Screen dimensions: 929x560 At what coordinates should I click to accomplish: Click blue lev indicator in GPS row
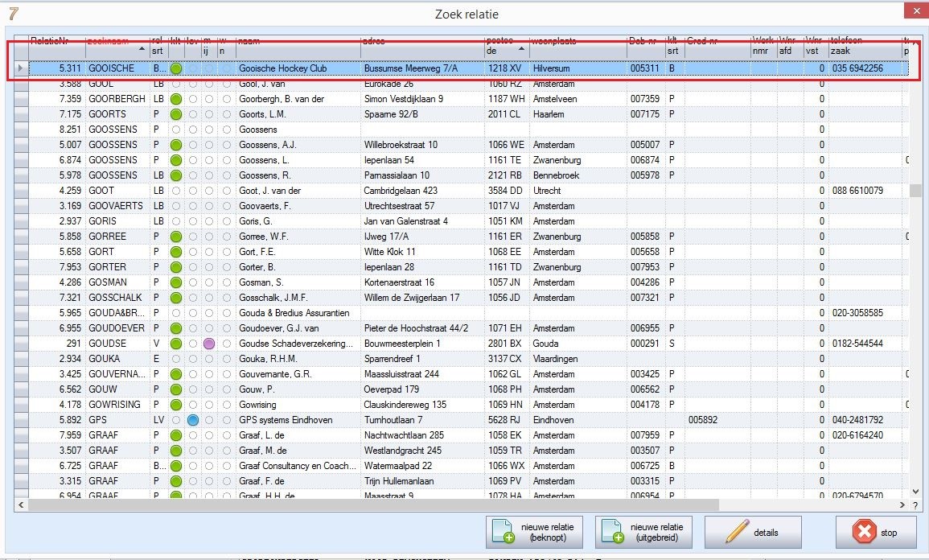pyautogui.click(x=192, y=420)
